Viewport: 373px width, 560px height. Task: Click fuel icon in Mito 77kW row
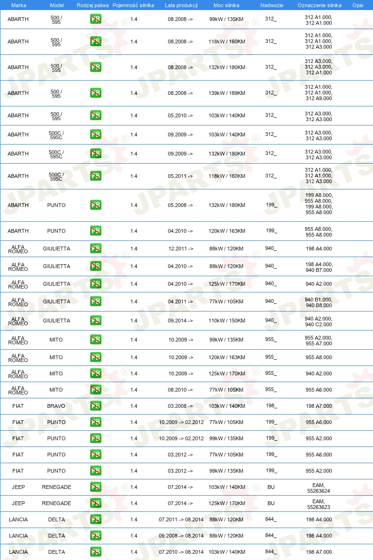95,390
